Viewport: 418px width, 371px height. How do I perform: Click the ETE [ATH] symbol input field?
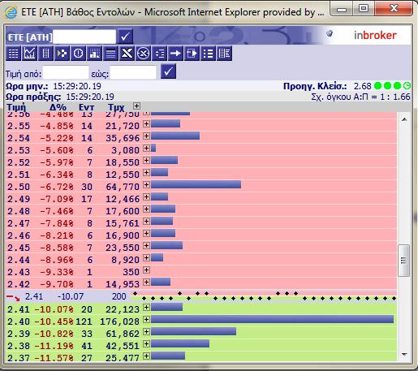click(84, 37)
